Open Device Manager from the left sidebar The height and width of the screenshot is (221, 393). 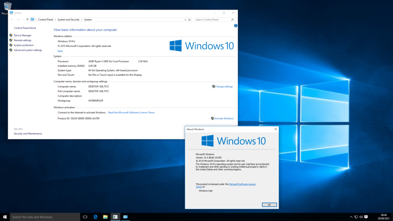coord(23,35)
